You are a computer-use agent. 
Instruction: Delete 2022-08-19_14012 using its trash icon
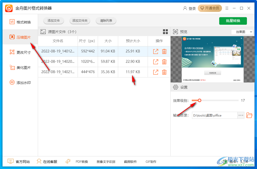point(164,51)
